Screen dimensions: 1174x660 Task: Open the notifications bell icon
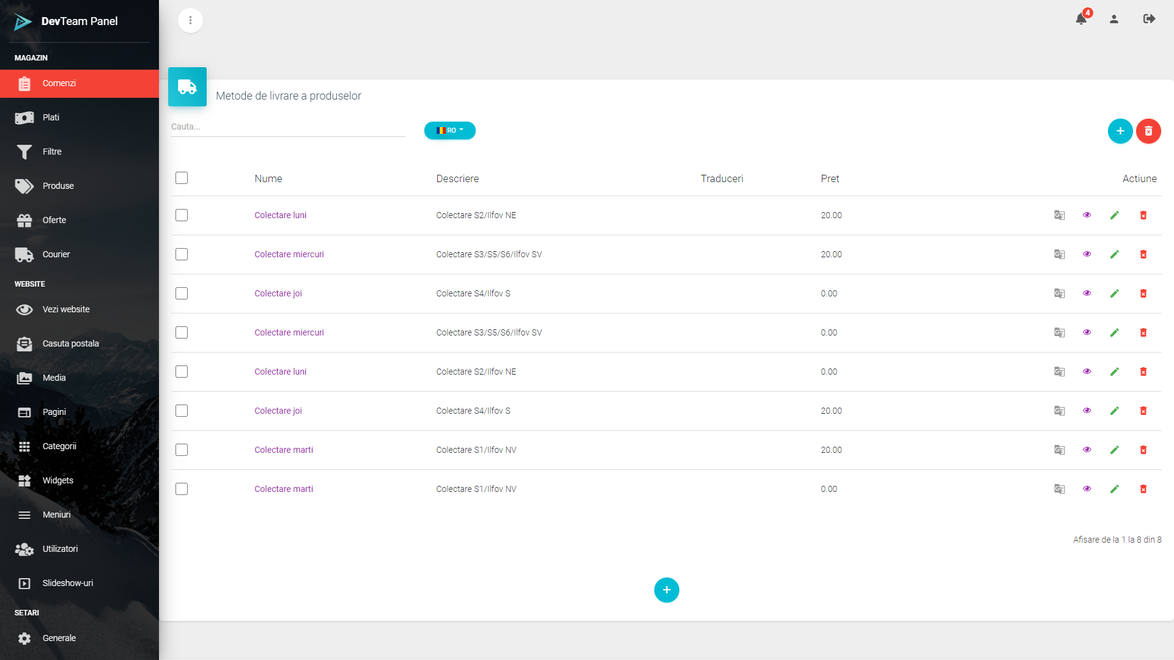1081,19
